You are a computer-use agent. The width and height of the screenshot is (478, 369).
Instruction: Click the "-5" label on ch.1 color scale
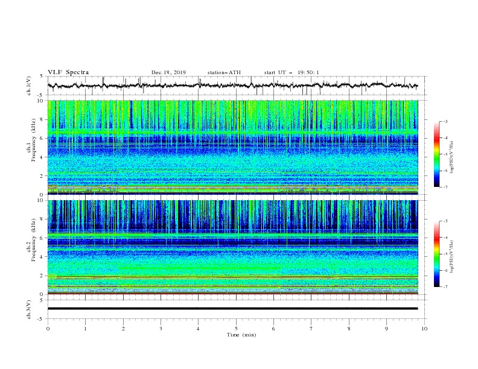coord(445,154)
